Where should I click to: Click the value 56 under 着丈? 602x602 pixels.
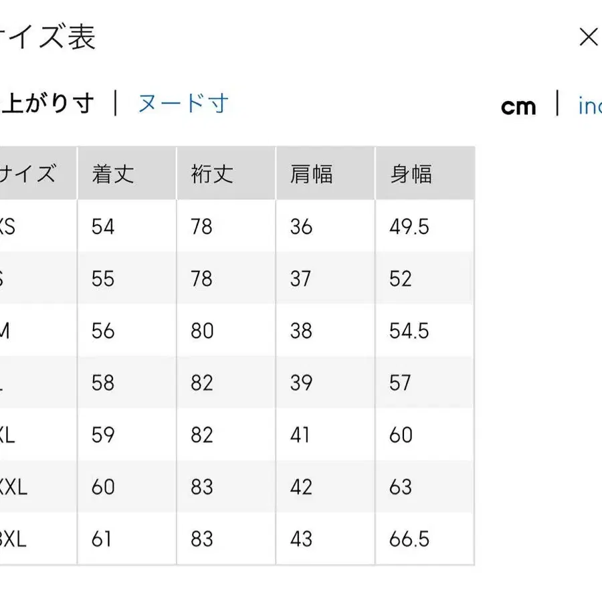[x=104, y=330]
